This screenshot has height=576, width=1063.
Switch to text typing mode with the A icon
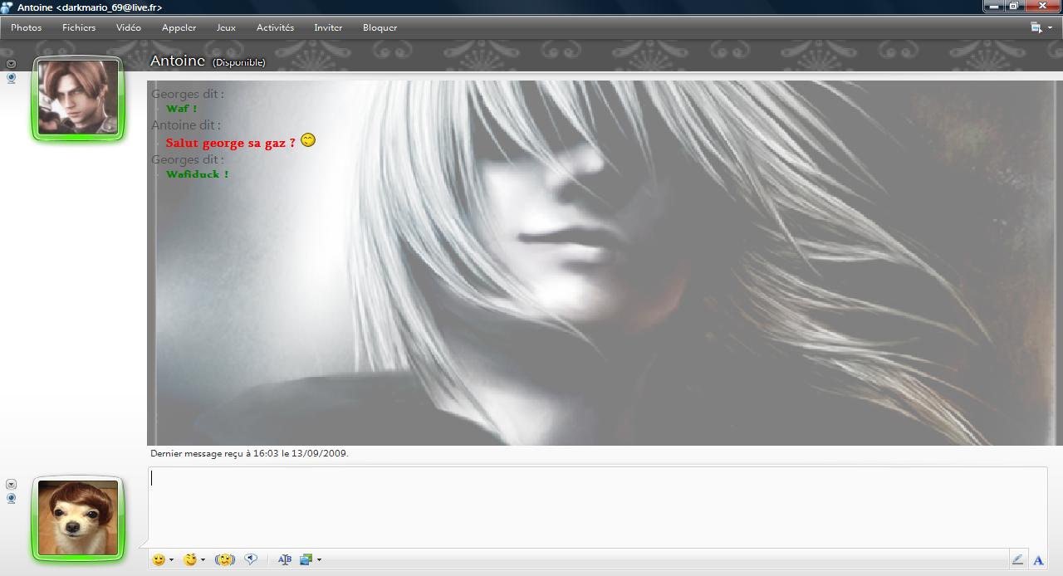pos(1038,560)
